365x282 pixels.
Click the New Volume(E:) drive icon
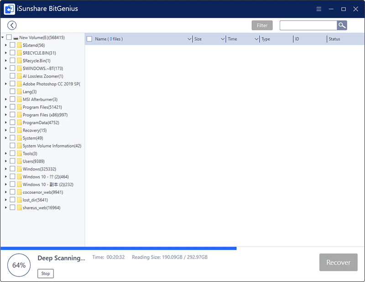point(16,37)
